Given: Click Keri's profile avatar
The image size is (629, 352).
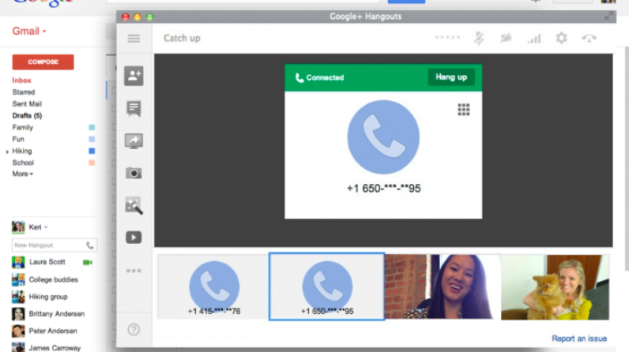Looking at the screenshot, I should click(18, 227).
